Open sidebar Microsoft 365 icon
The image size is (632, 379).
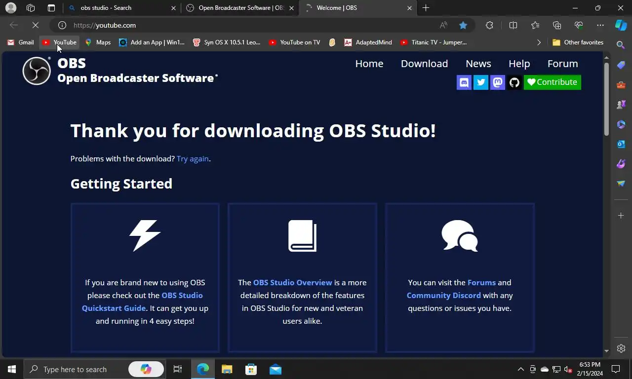(621, 124)
